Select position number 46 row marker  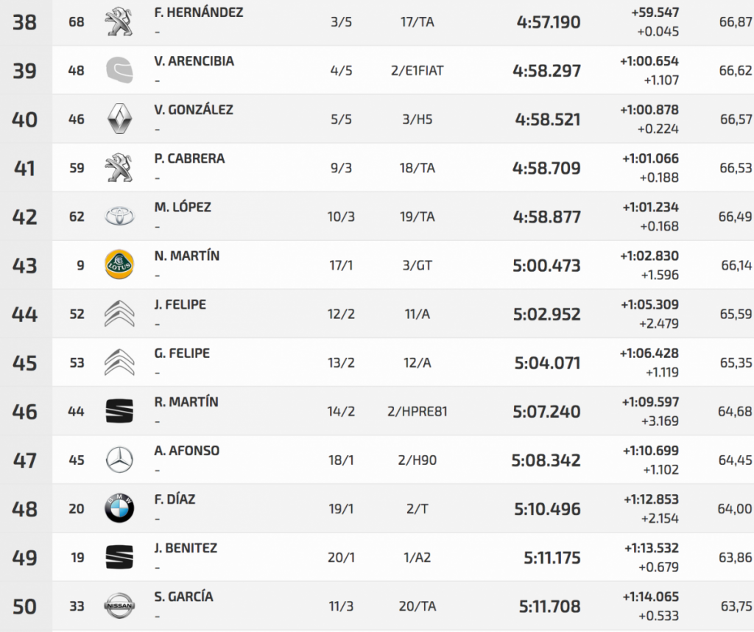[x=25, y=411]
